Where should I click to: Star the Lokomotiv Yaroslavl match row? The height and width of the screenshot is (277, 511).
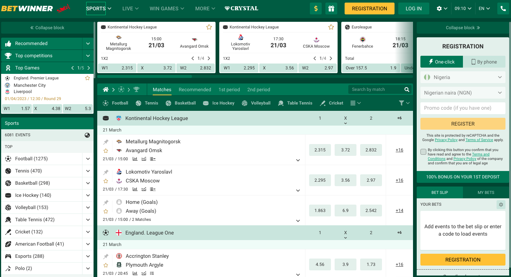tap(106, 181)
